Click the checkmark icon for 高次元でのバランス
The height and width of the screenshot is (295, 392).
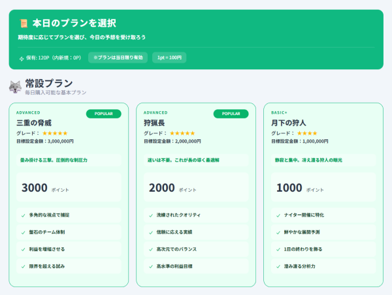(x=151, y=249)
